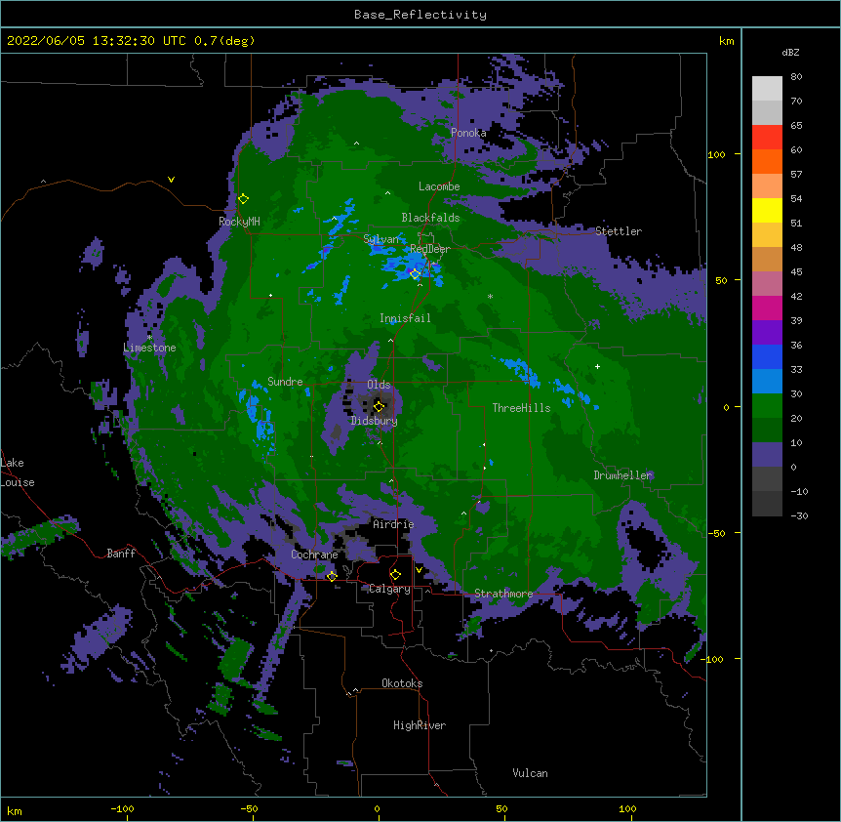Click the Didsbury city label
Screen dimensions: 841x822
pos(374,421)
